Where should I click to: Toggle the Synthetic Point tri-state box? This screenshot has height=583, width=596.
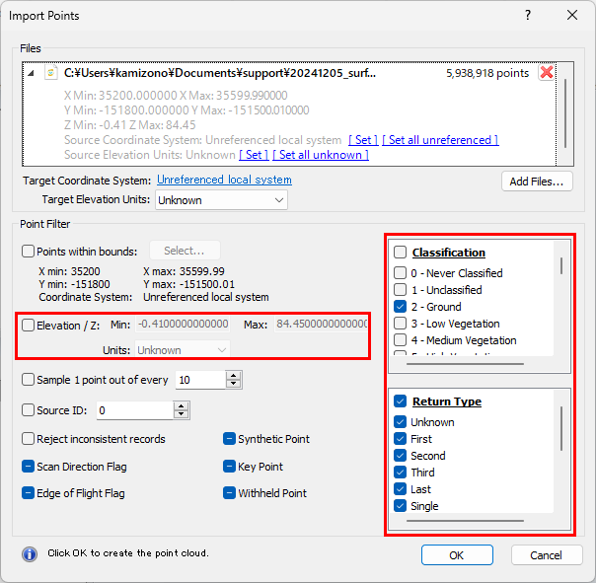(x=229, y=439)
